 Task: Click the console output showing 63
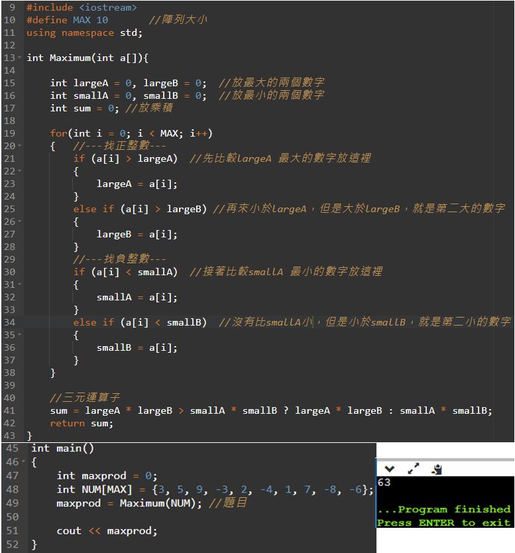384,483
